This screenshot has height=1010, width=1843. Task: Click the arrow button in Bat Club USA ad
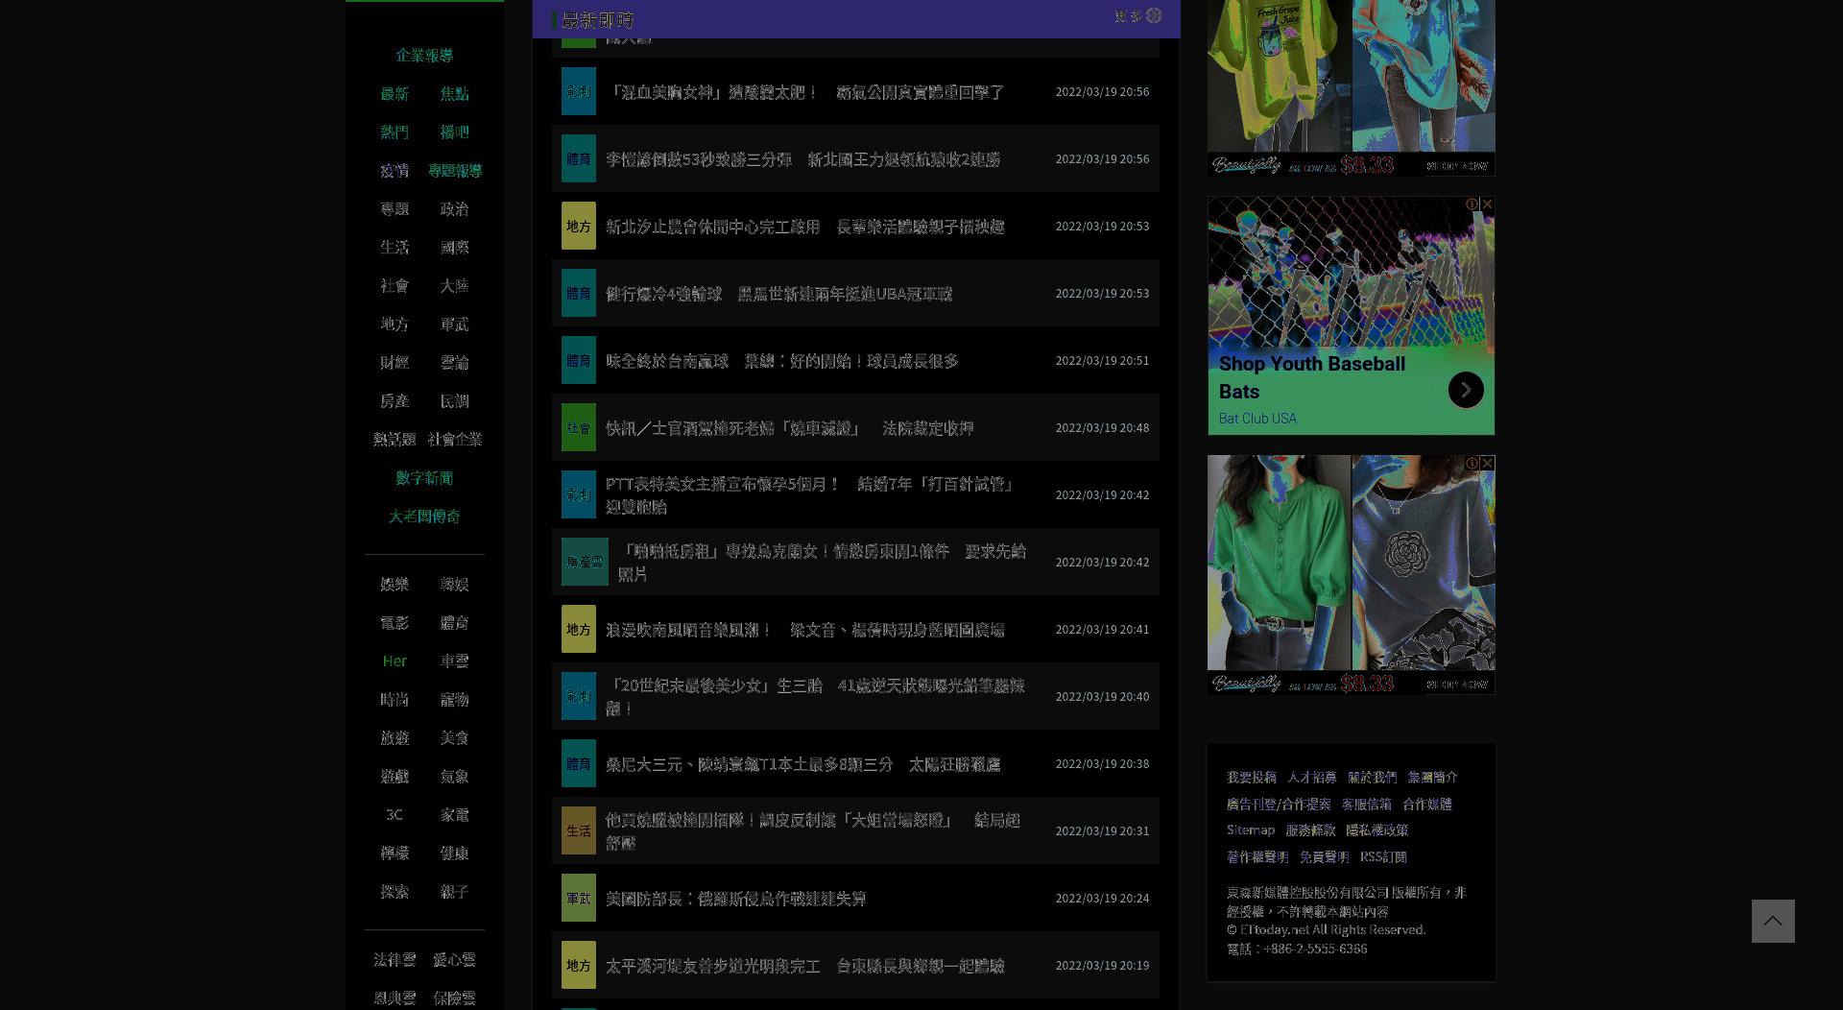click(1466, 390)
